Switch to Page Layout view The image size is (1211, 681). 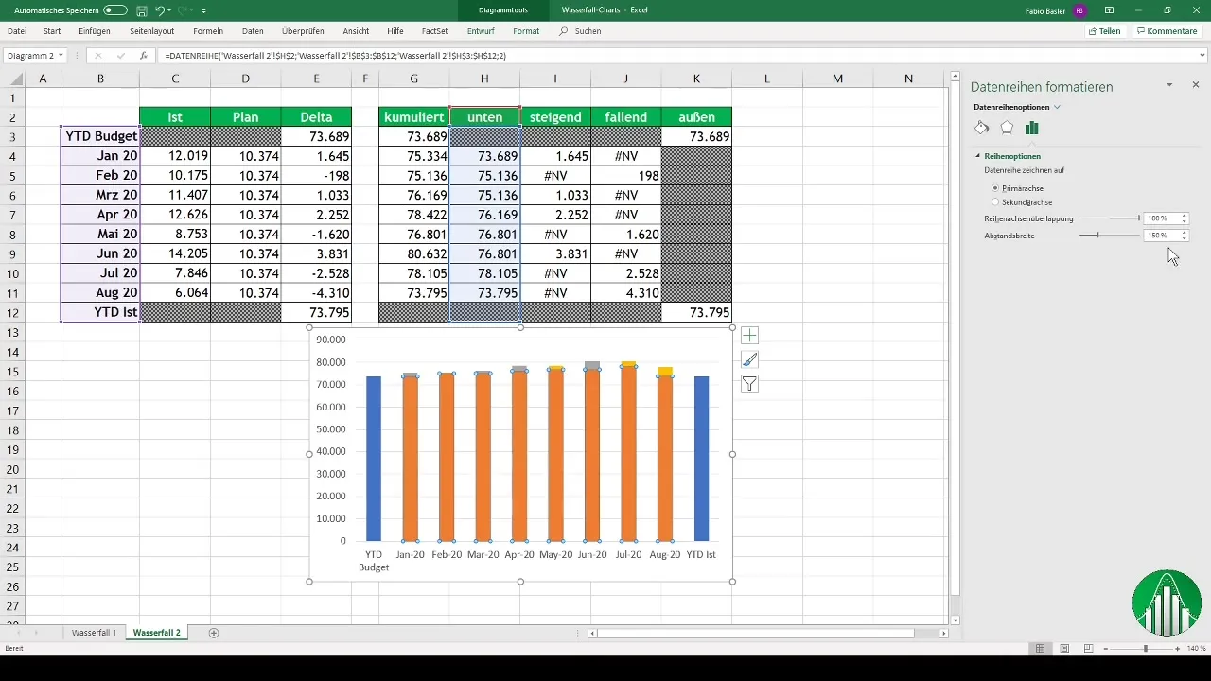click(1064, 649)
